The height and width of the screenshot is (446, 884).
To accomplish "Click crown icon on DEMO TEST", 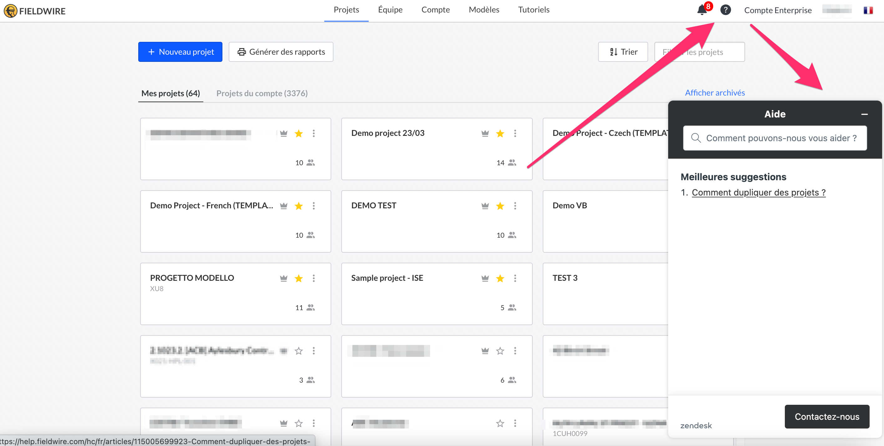I will click(485, 206).
